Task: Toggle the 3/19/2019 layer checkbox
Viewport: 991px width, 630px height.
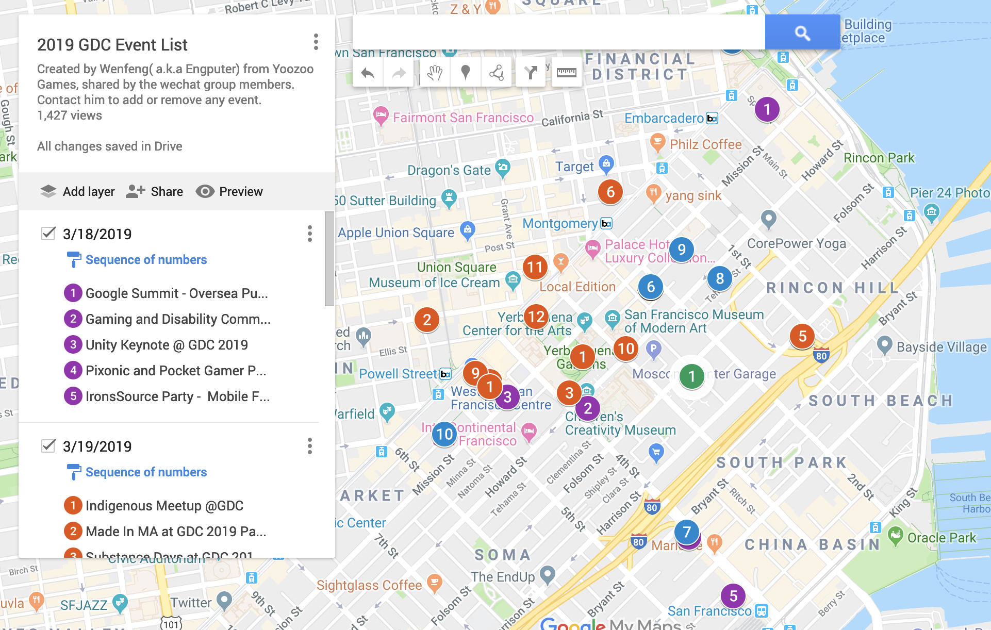Action: (48, 446)
